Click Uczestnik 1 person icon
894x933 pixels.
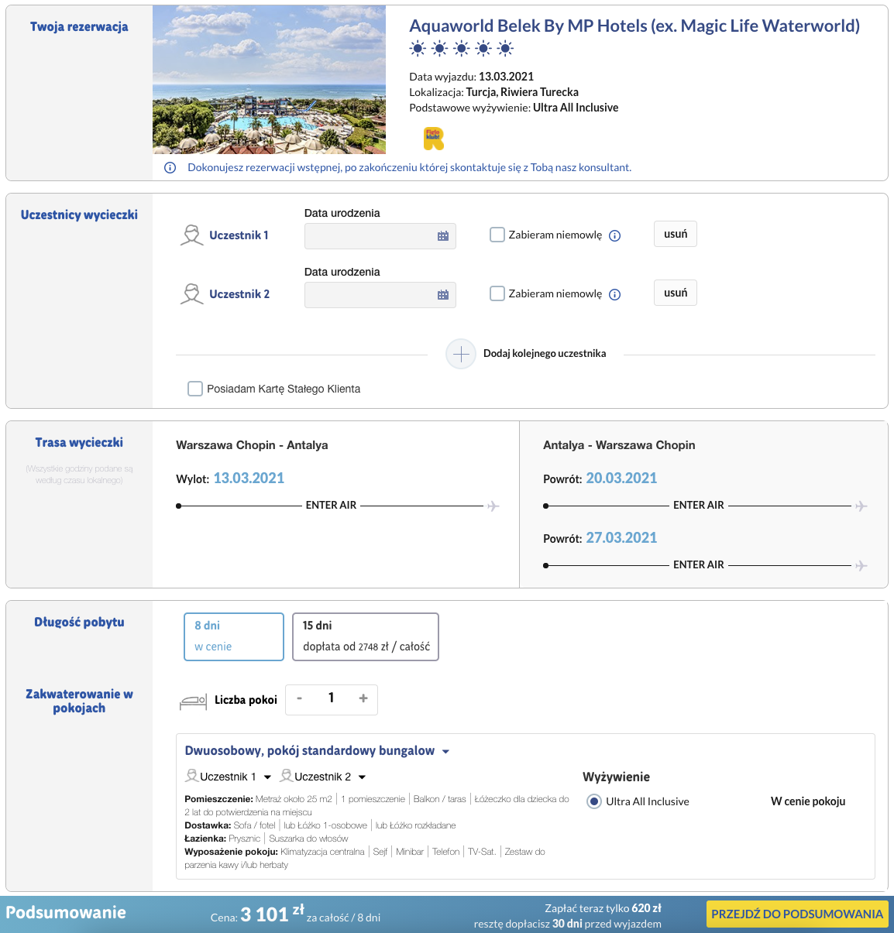[191, 235]
